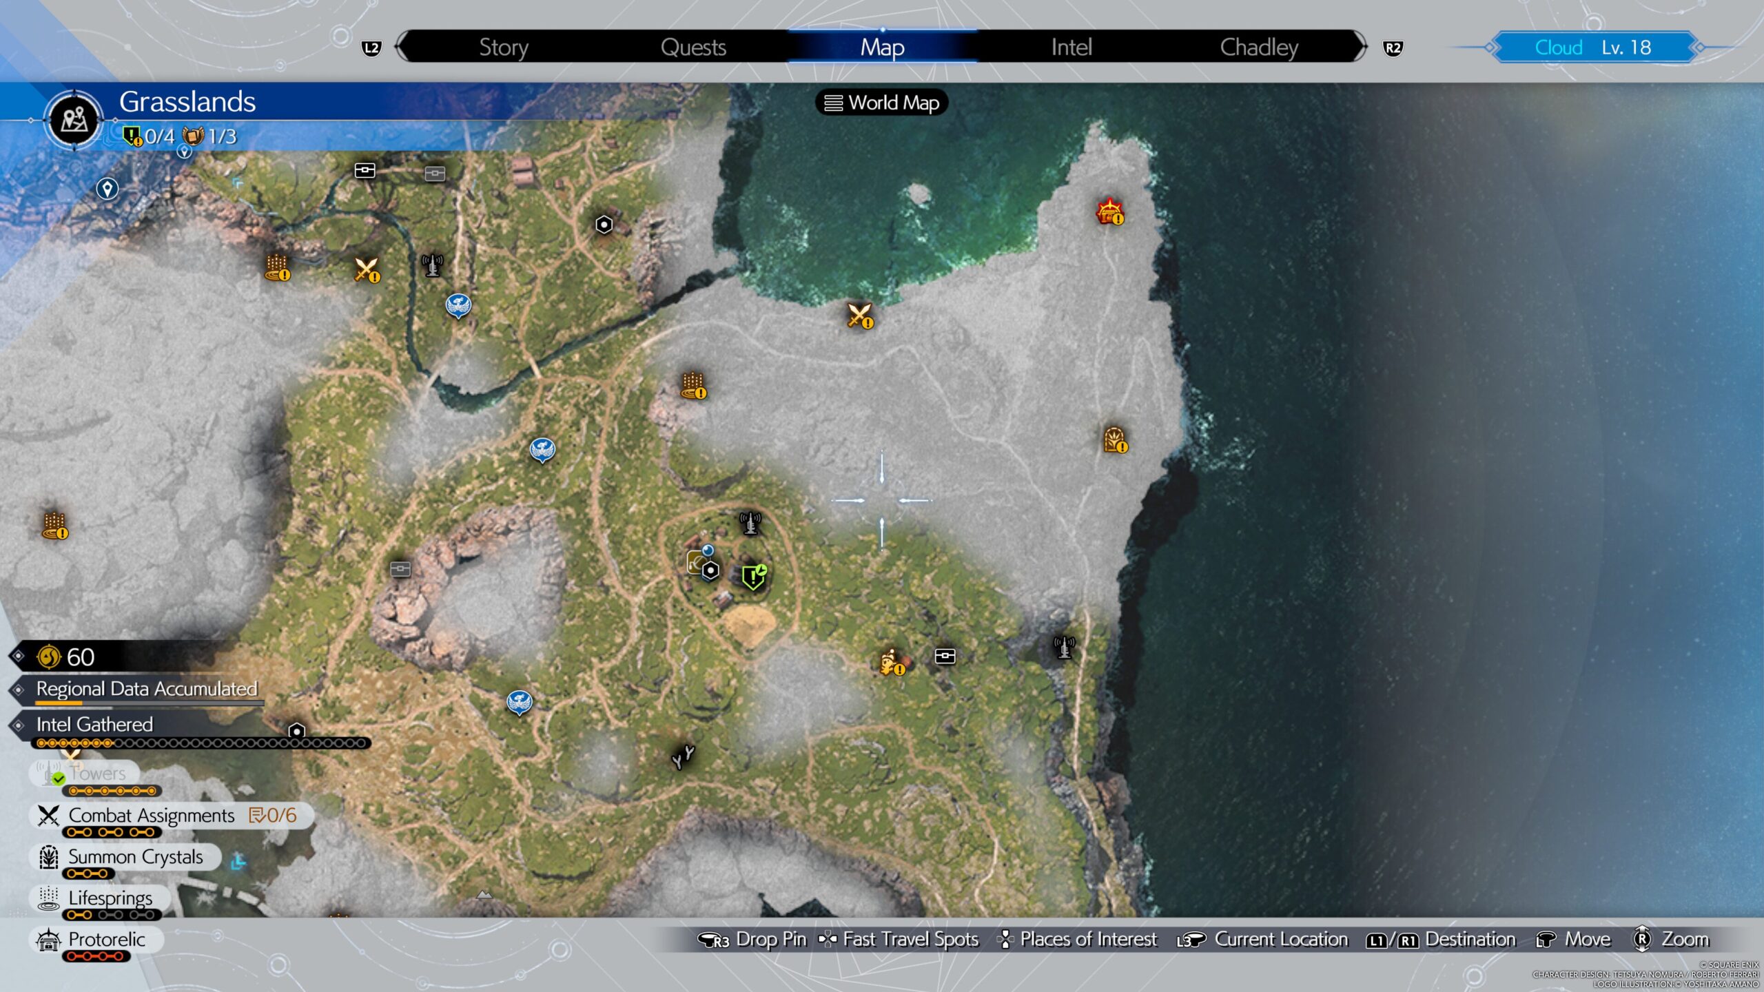Click the 0/4 quest counter
1764x992 pixels.
pos(149,136)
